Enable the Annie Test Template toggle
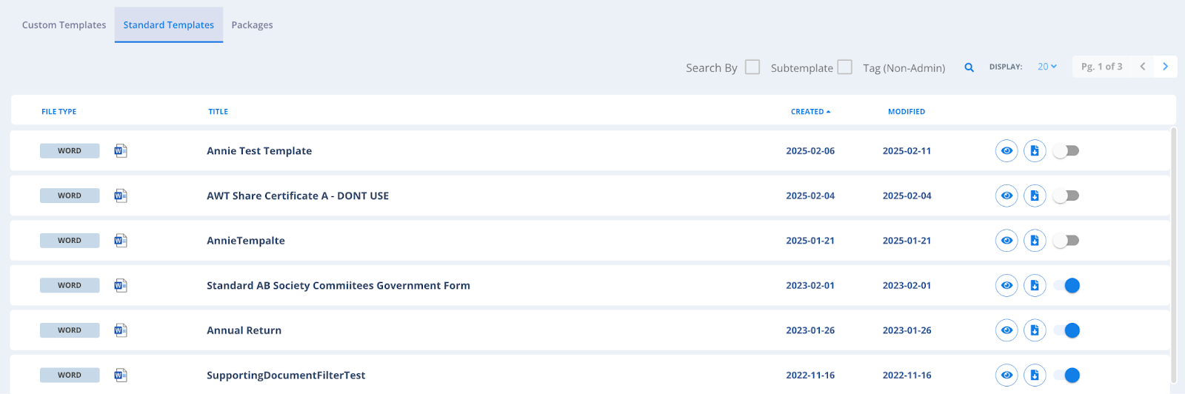 [1066, 151]
